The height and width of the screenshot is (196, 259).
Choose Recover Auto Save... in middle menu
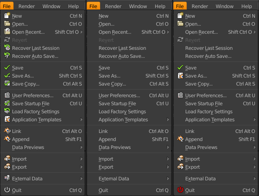[129, 56]
